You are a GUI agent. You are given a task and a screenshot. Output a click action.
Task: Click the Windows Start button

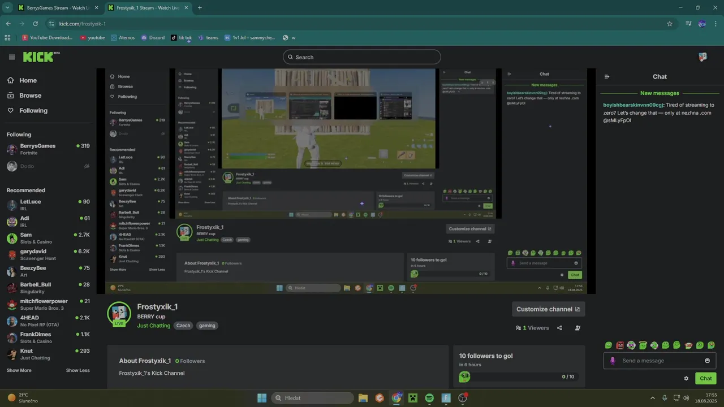pos(262,398)
